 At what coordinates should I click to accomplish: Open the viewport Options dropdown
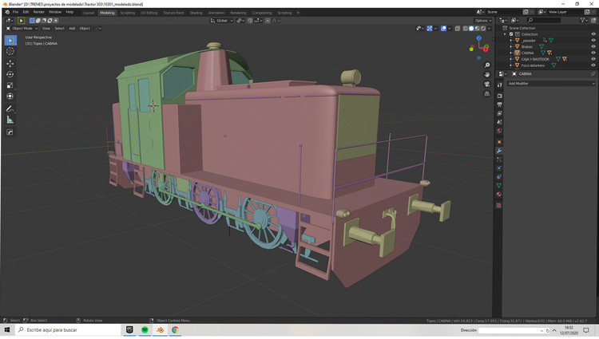(x=483, y=21)
